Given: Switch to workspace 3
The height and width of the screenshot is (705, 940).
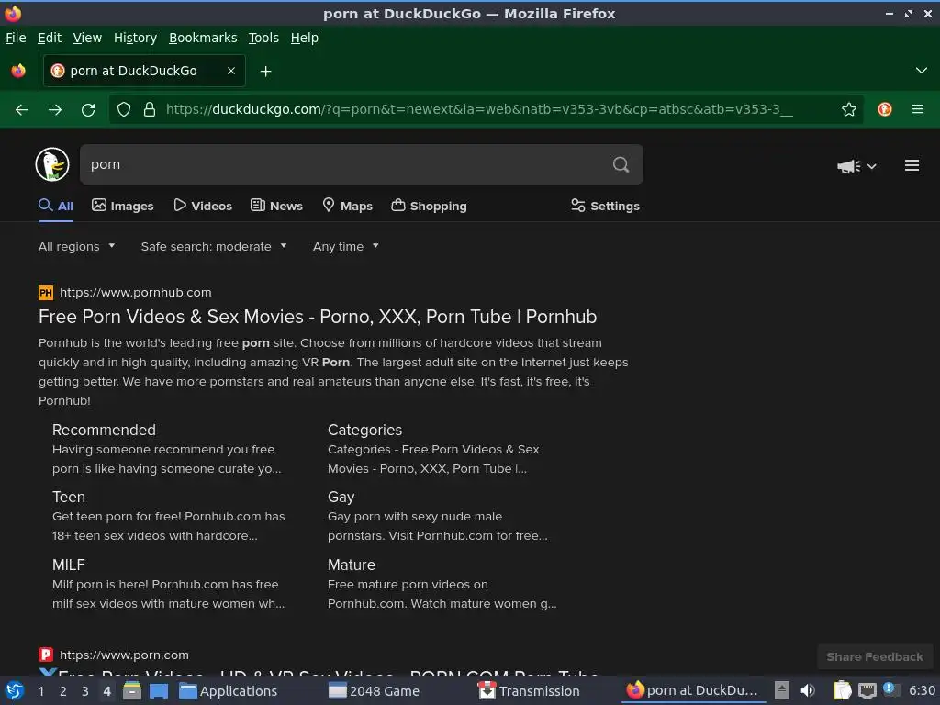Looking at the screenshot, I should (x=85, y=691).
